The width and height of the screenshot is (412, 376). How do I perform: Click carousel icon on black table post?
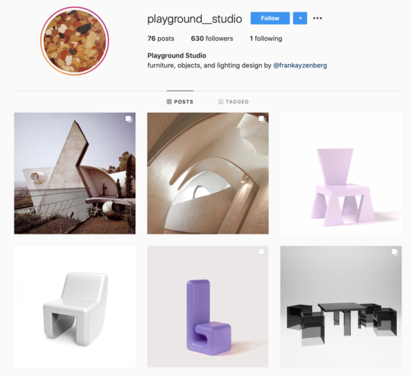pos(395,252)
